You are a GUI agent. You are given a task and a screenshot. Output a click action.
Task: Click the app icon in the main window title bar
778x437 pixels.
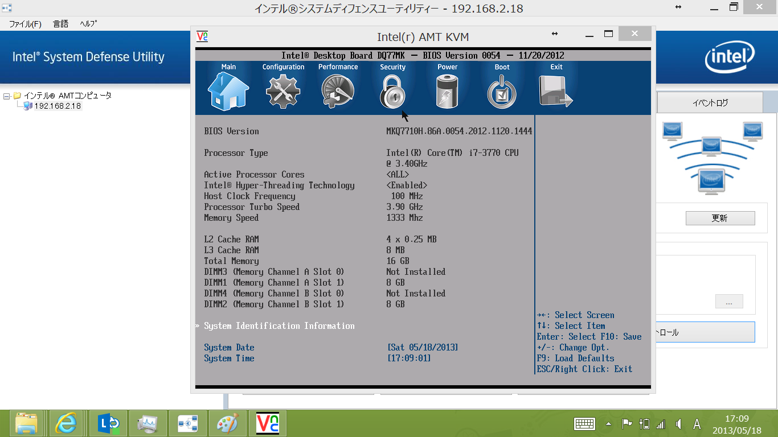point(7,7)
